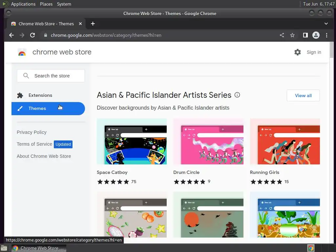The image size is (336, 252).
Task: Go back using browser back arrow
Action: pyautogui.click(x=11, y=35)
